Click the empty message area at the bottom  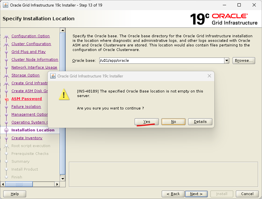163,174
